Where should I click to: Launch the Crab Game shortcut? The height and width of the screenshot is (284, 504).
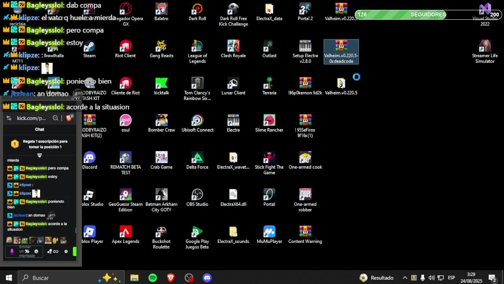point(161,161)
